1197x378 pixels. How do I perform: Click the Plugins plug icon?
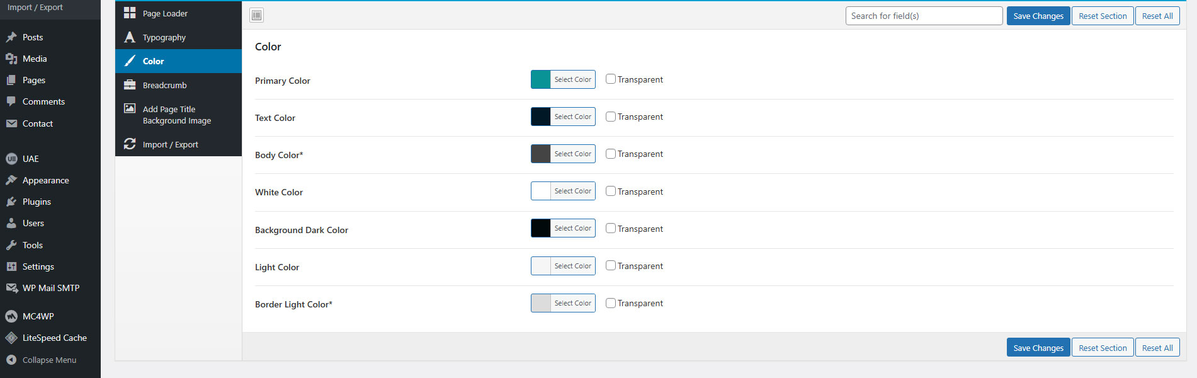(x=11, y=202)
